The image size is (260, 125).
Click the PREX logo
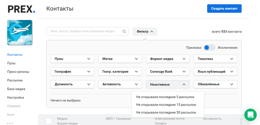pos(21,9)
